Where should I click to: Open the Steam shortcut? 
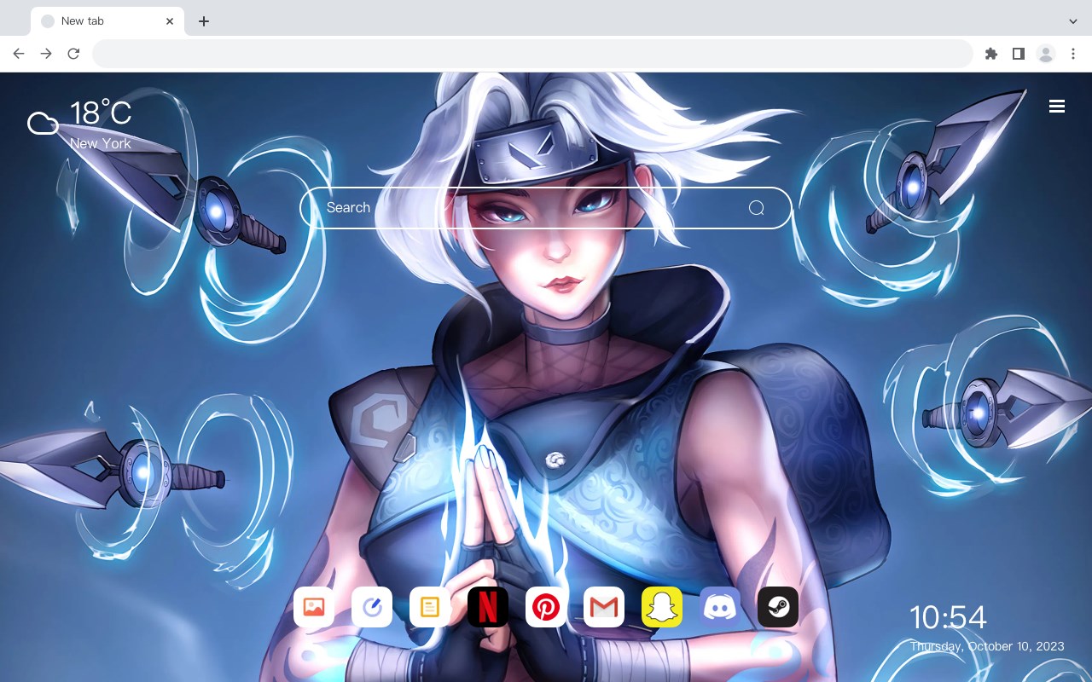(x=778, y=607)
